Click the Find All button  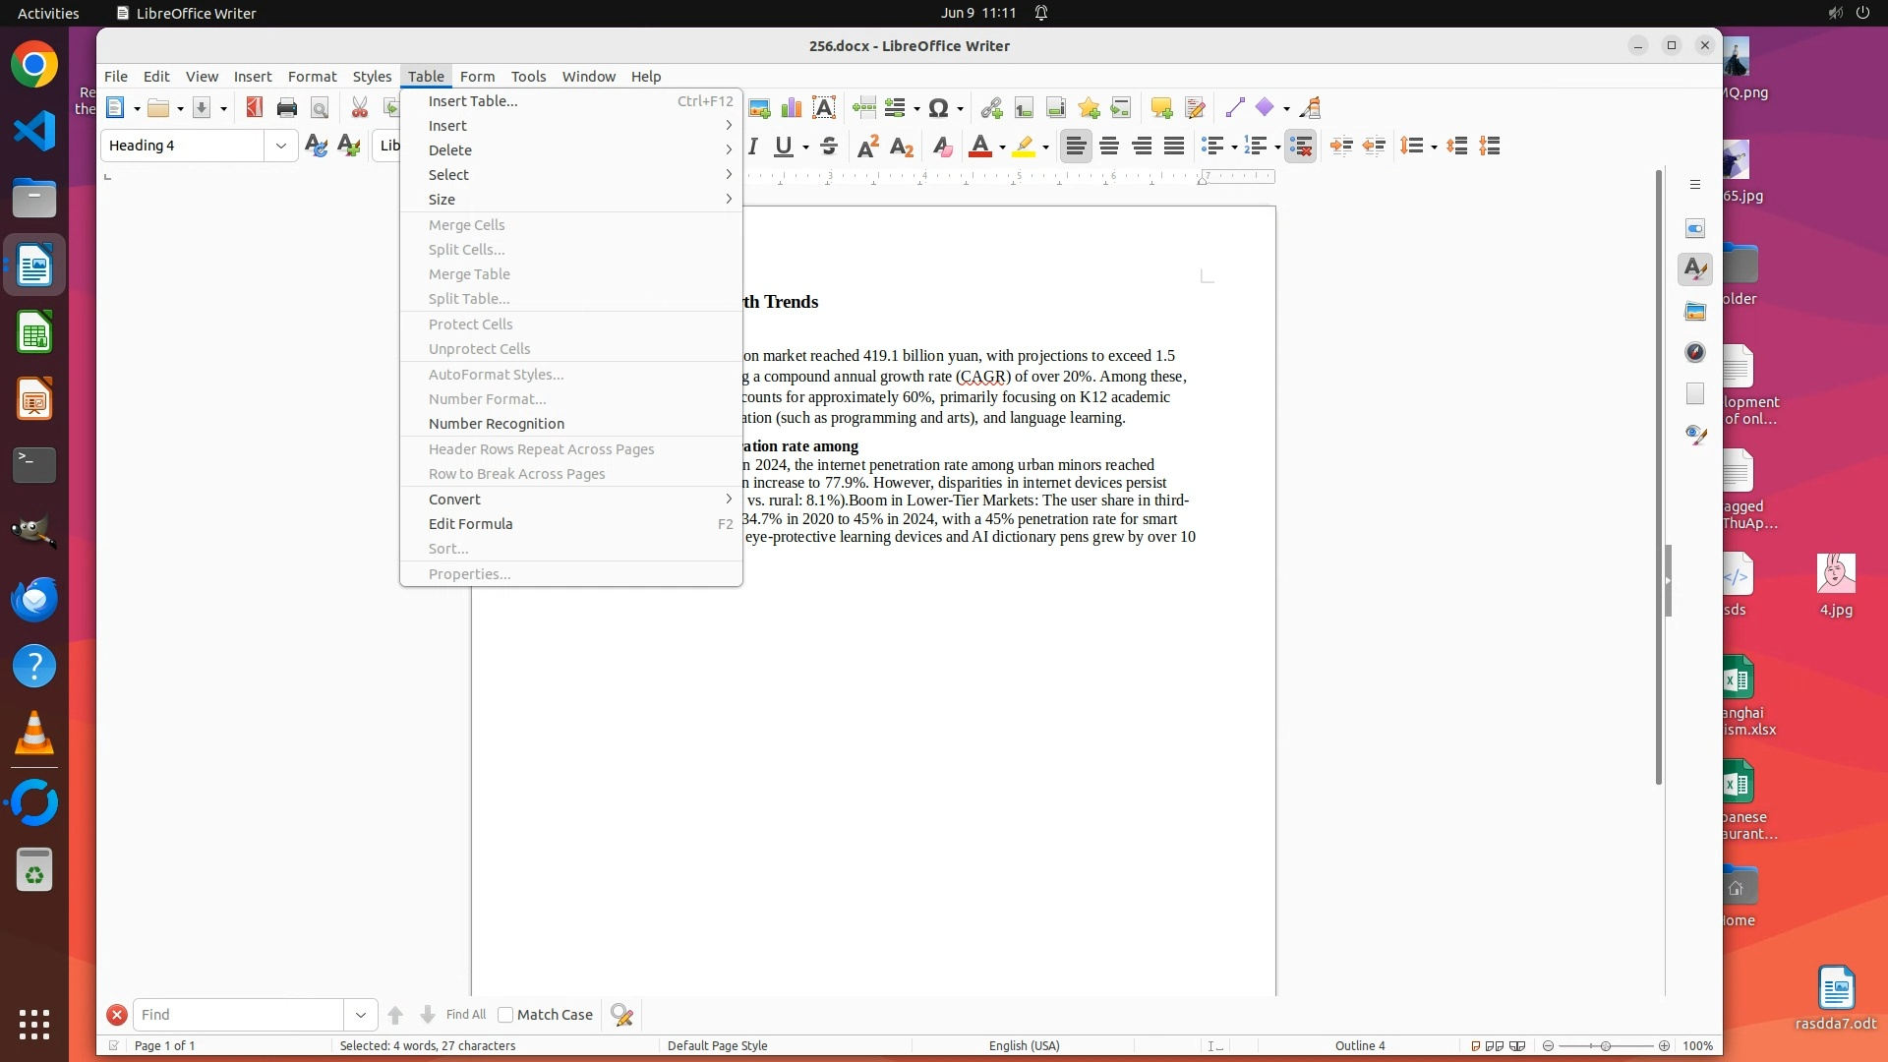465,1015
